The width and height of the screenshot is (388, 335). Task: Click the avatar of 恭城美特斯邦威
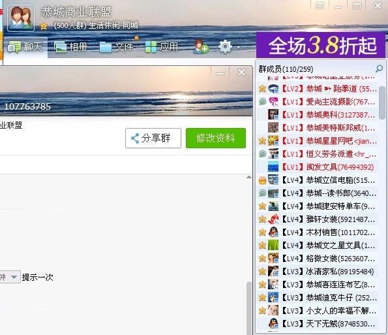point(273,128)
